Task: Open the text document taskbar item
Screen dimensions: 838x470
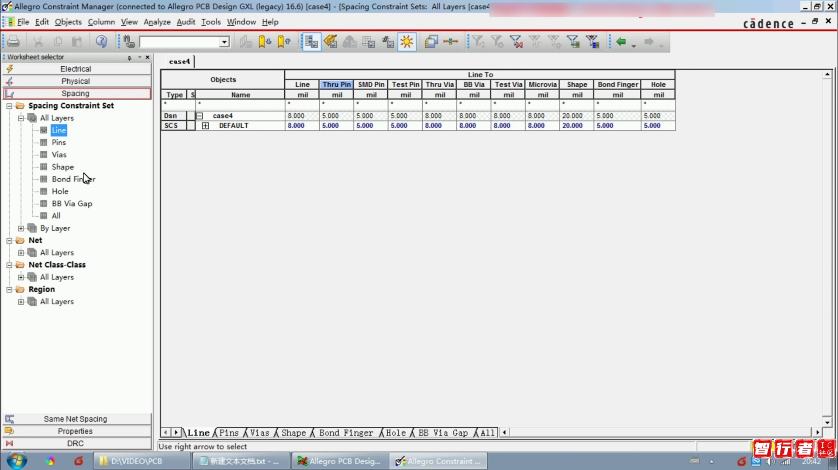Action: [241, 461]
